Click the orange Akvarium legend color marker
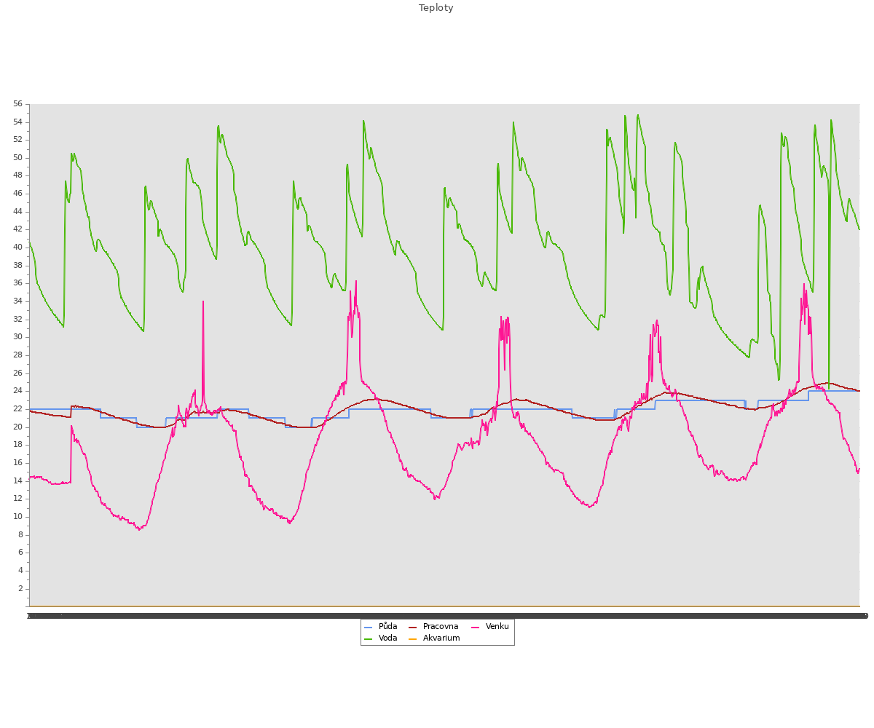874x728 pixels. pyautogui.click(x=413, y=639)
